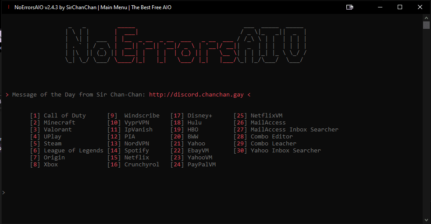Select menu entry [2] Minecraft
Image resolution: width=431 pixels, height=224 pixels.
[x=53, y=123]
